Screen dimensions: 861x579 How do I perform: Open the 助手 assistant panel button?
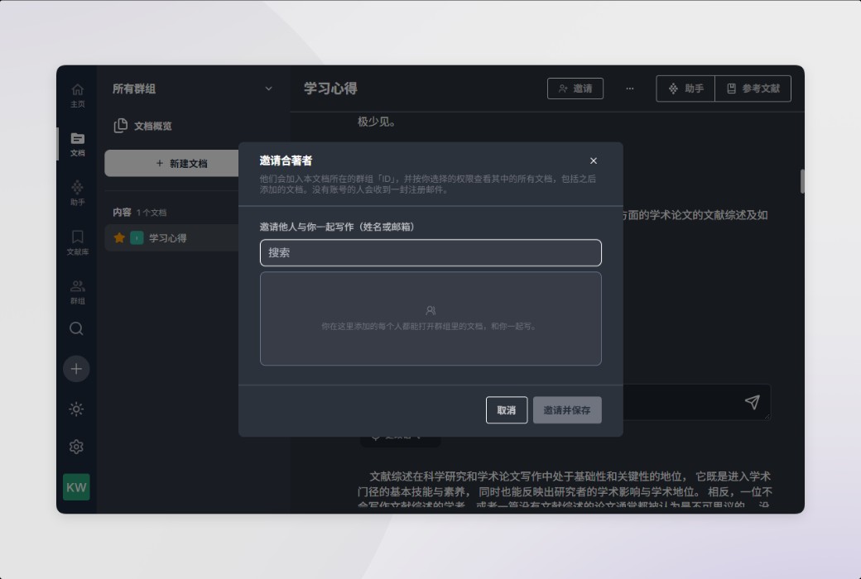685,89
